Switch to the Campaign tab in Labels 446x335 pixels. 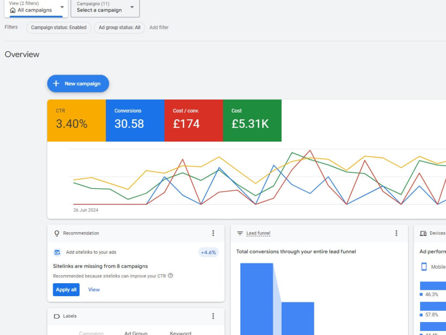tap(91, 333)
